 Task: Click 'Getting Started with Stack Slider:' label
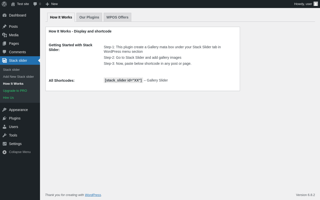[70, 47]
